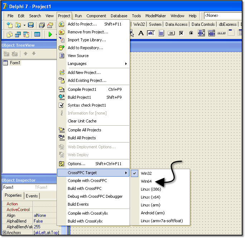Select the GroupBox component icon
The height and width of the screenshot is (238, 245).
point(231,33)
